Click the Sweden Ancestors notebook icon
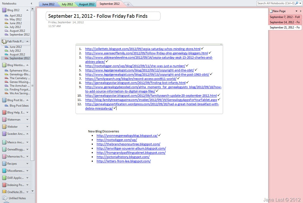Viewport: 303px width, 203px height. (4, 134)
